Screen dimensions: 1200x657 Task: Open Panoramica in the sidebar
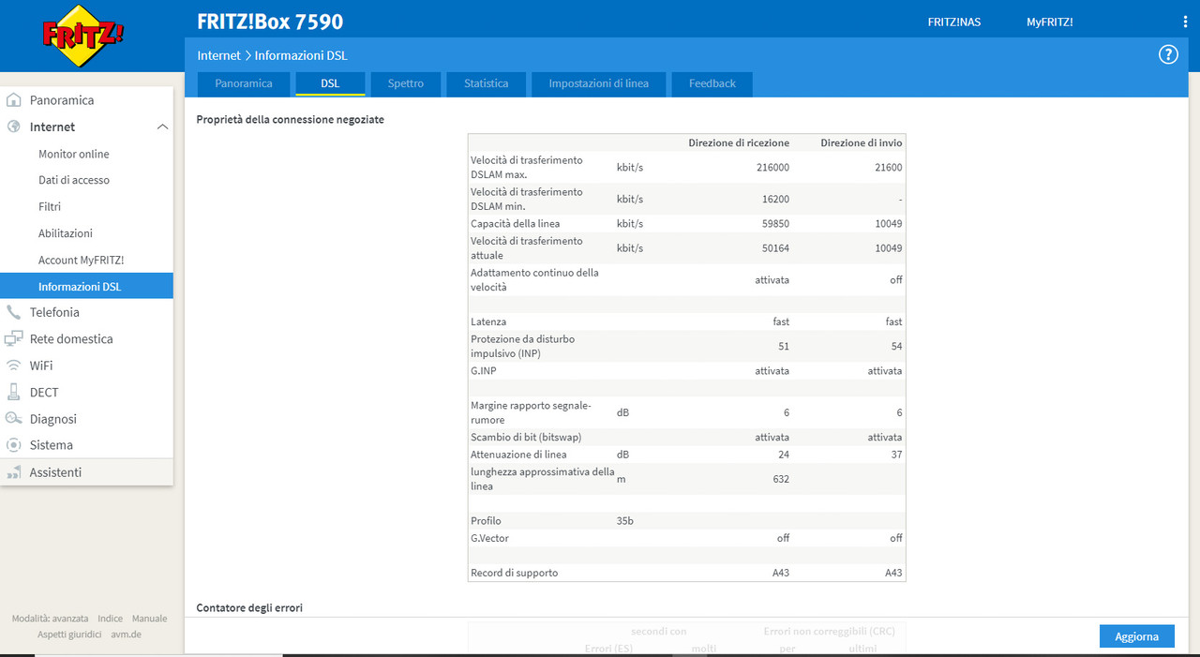point(62,100)
